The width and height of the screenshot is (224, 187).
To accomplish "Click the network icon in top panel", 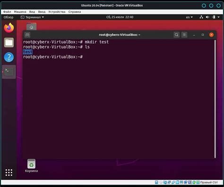I will pyautogui.click(x=201, y=17).
